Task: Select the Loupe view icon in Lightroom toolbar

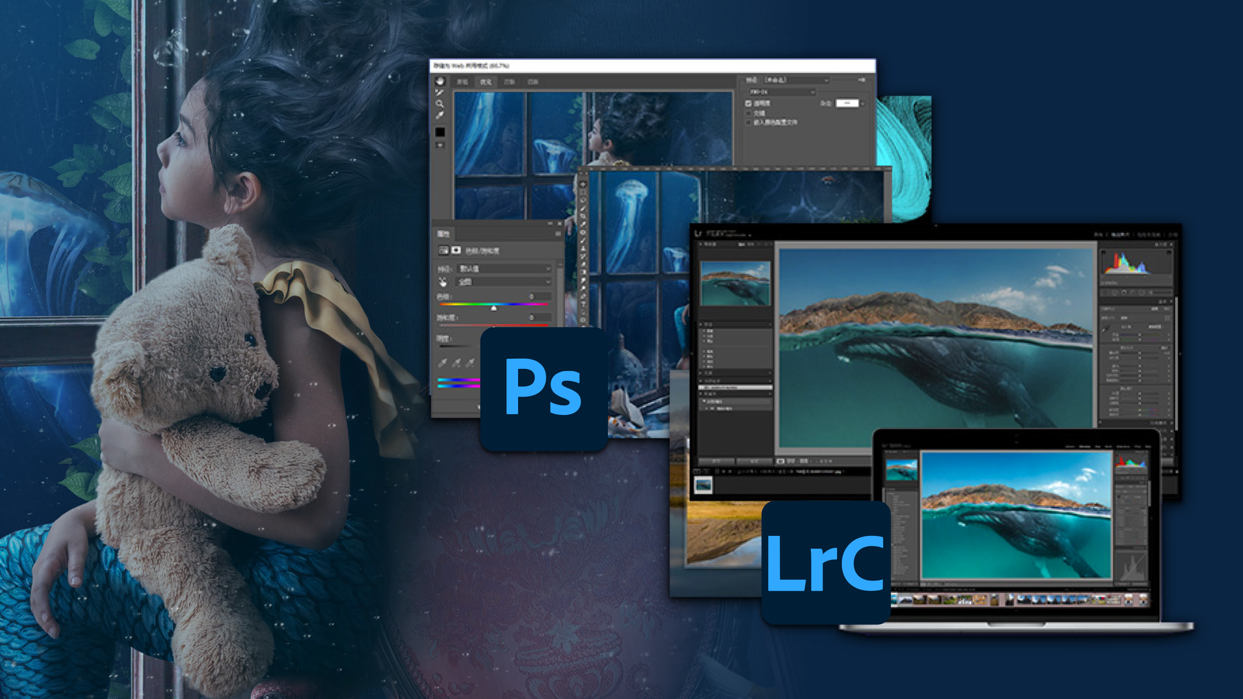Action: tap(781, 461)
